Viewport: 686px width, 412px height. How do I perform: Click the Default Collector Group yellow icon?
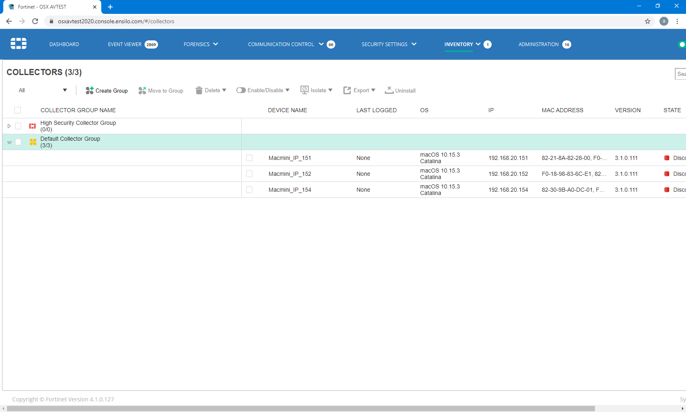33,142
